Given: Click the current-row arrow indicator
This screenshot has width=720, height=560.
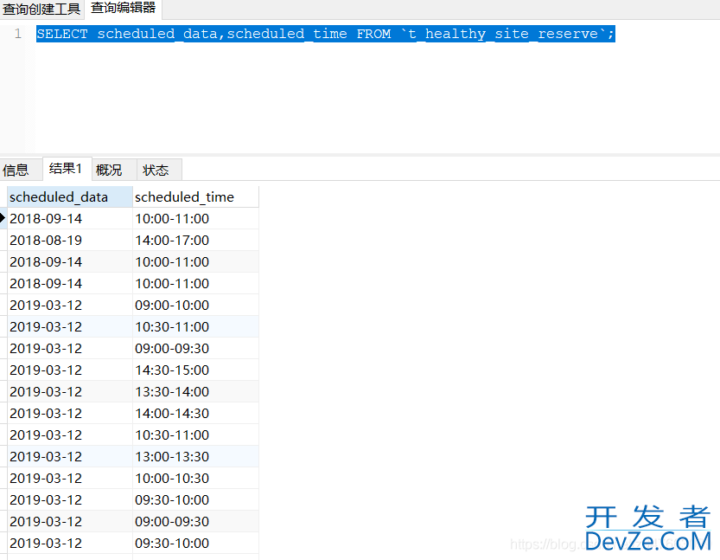Looking at the screenshot, I should [3, 218].
